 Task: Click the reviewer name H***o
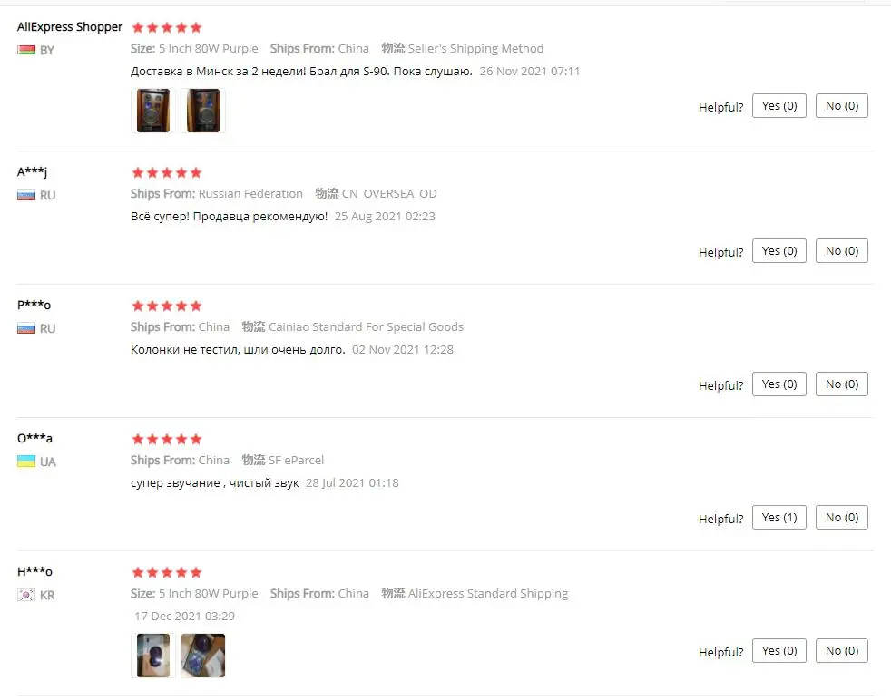pos(34,571)
